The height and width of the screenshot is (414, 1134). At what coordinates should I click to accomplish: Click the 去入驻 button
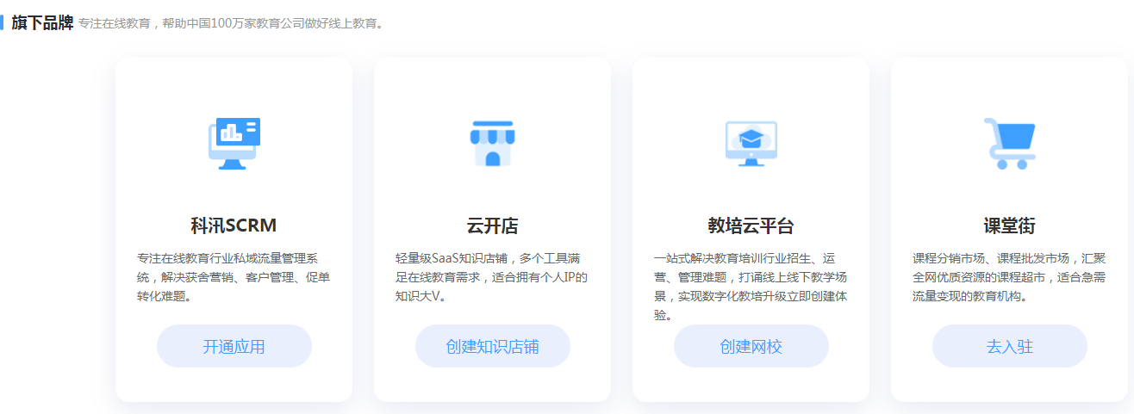1009,346
